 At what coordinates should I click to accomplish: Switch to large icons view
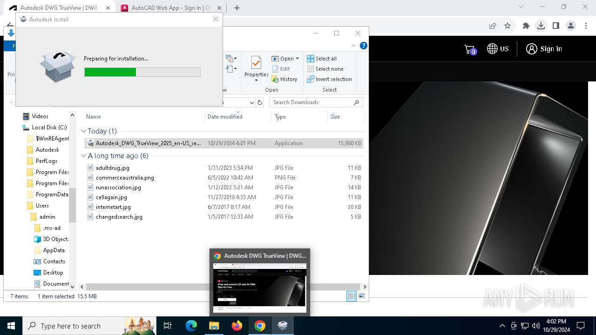pos(362,296)
